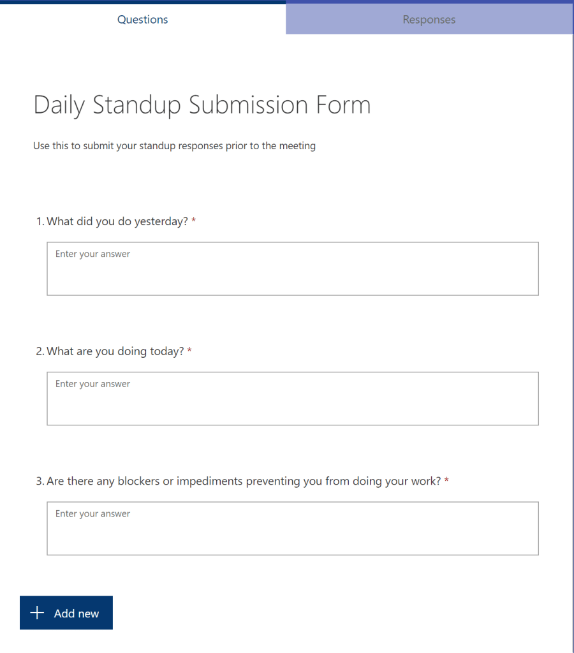Select the blockers or impediments question text

tap(244, 481)
